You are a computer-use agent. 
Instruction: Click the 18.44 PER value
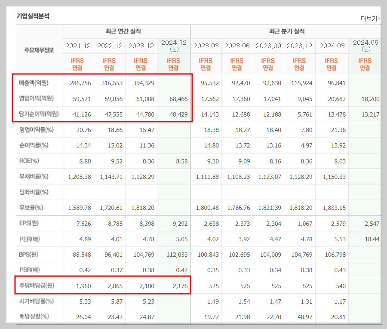click(372, 239)
